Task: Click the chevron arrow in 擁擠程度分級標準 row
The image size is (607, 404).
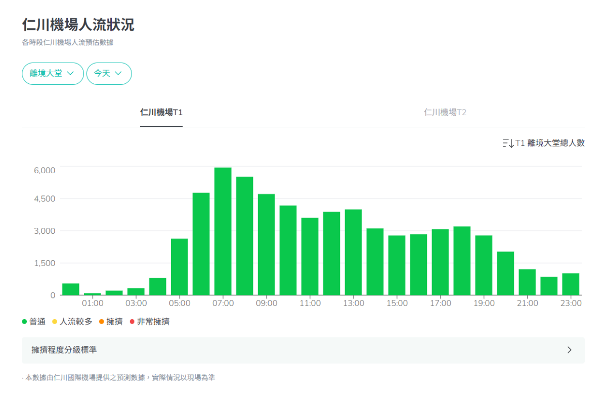Action: (x=569, y=350)
